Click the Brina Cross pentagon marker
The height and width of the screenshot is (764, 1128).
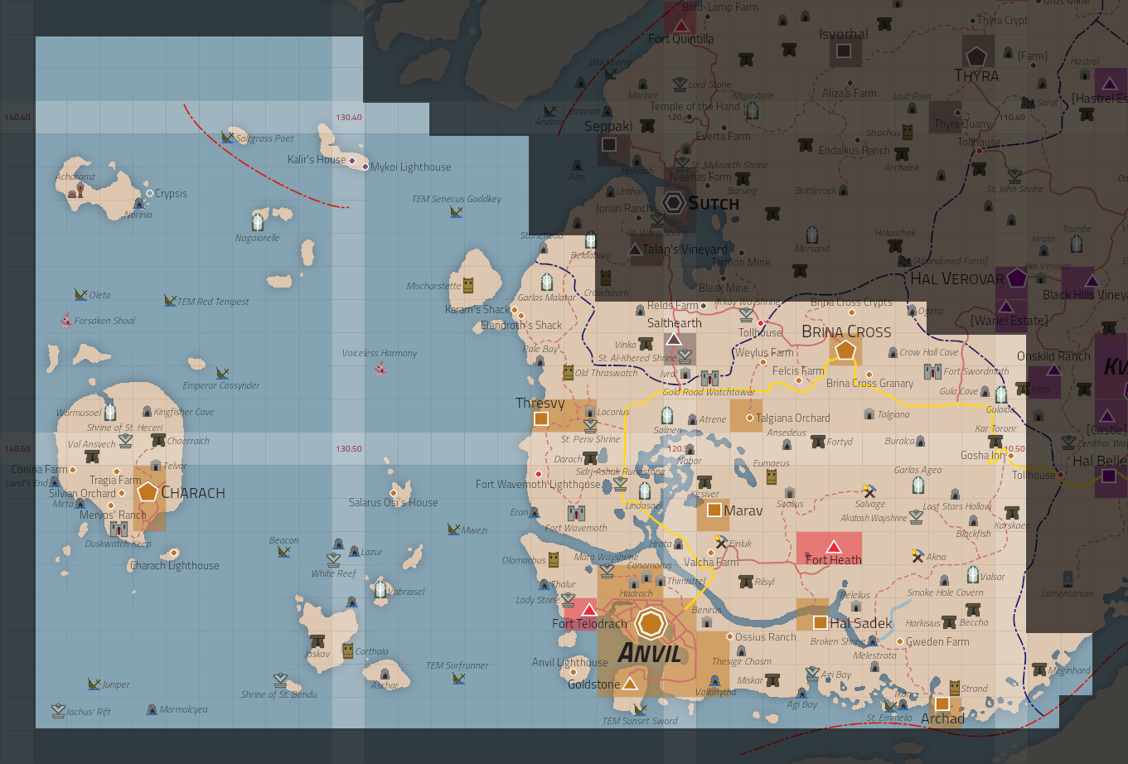click(845, 351)
